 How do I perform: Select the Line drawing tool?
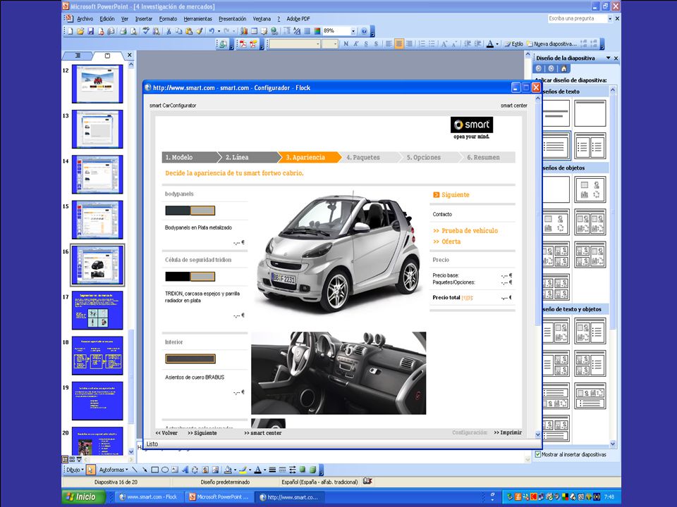coord(135,470)
